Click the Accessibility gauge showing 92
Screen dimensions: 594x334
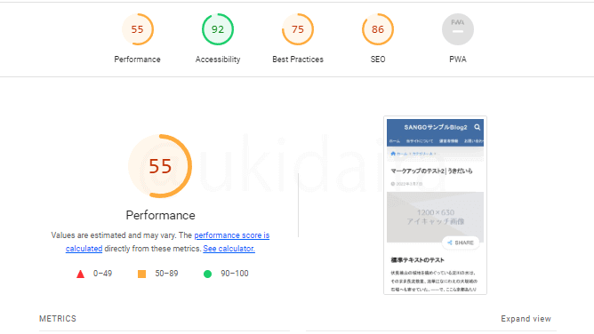click(218, 29)
